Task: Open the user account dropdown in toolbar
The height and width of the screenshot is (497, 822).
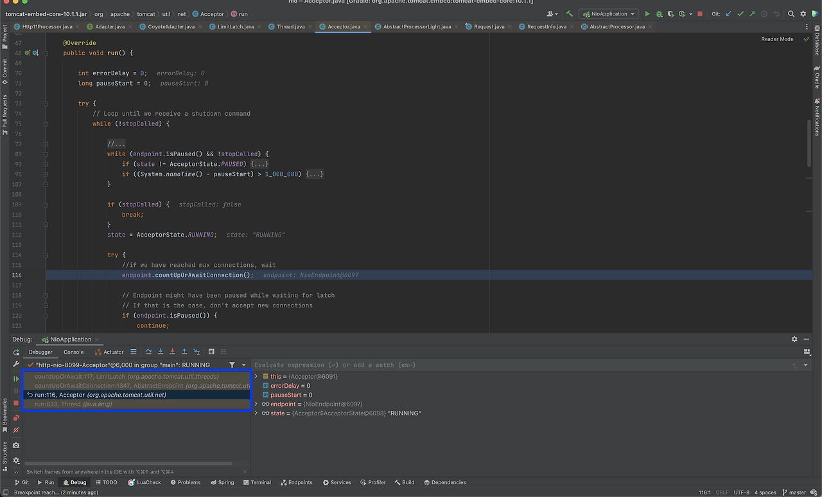Action: tap(552, 14)
